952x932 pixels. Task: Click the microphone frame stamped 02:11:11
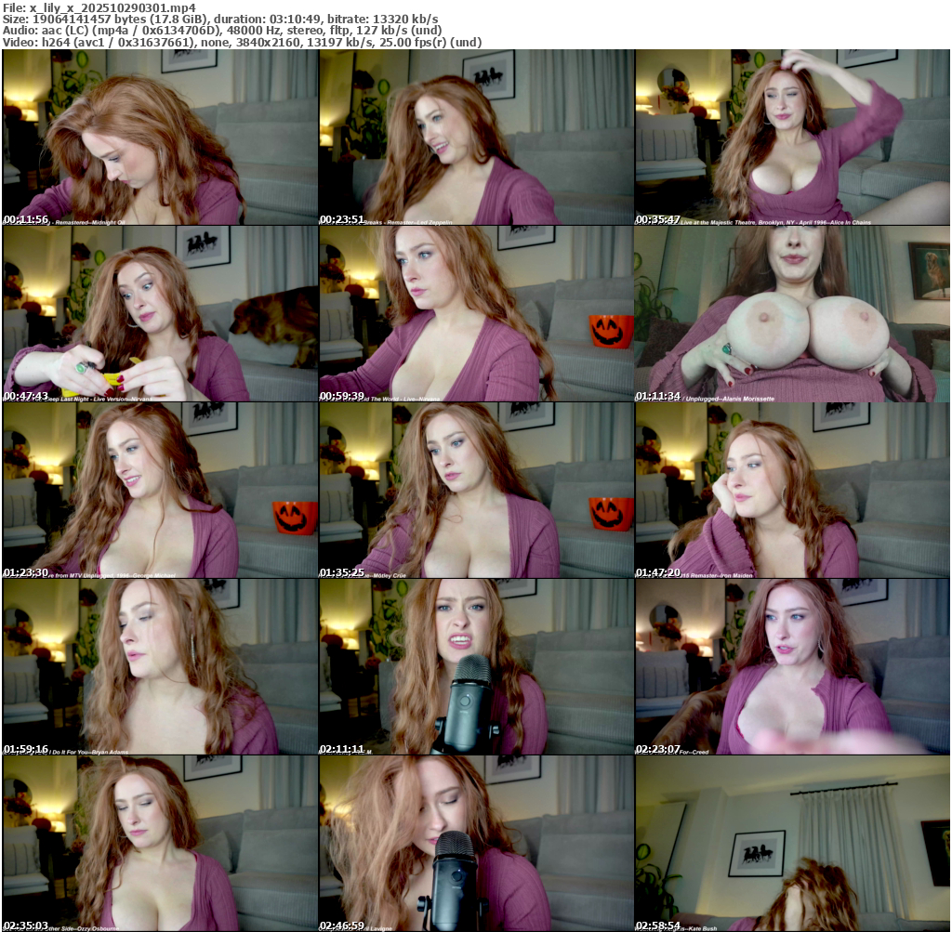click(x=476, y=667)
